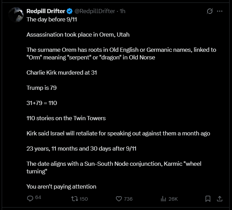Click the "31+79 = 110" line of the post
This screenshot has width=232, height=210.
42,103
